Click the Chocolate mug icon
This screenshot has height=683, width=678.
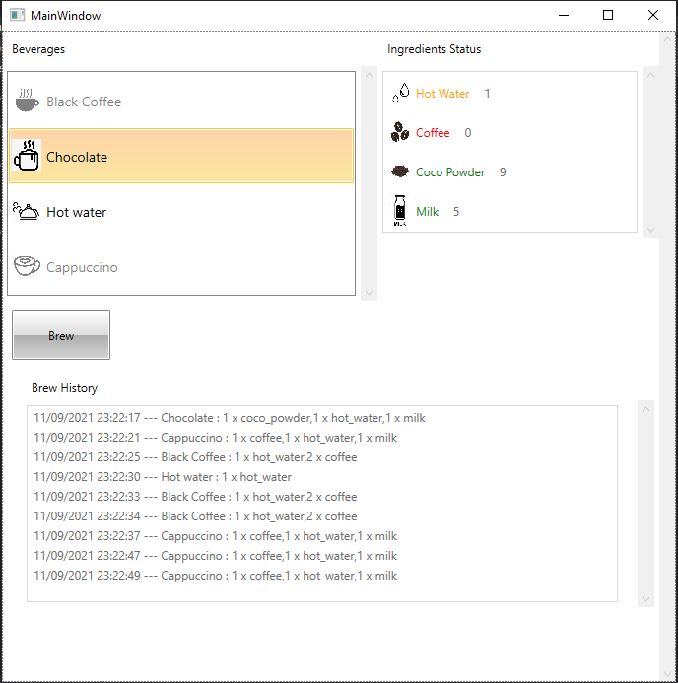(27, 156)
